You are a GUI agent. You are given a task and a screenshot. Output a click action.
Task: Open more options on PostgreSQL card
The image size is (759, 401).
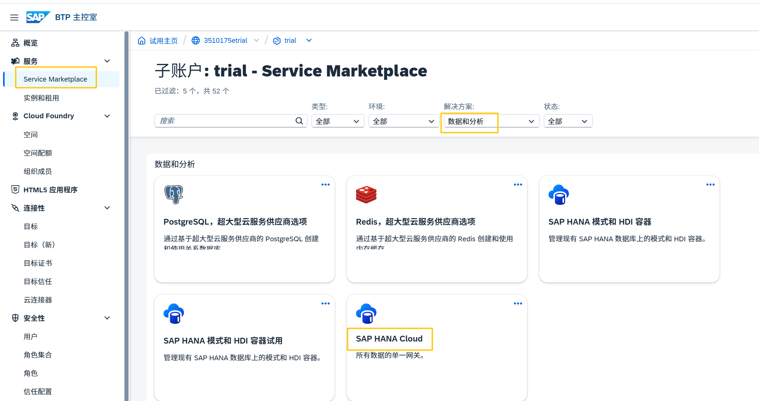pos(325,185)
